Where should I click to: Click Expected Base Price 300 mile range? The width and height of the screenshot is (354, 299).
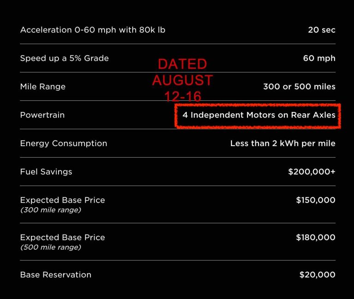tap(63, 205)
